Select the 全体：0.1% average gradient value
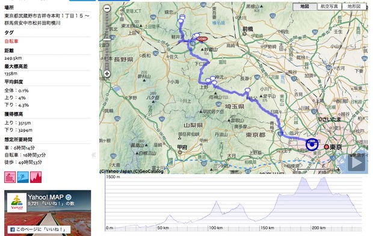This screenshot has height=236, width=373. click(17, 90)
